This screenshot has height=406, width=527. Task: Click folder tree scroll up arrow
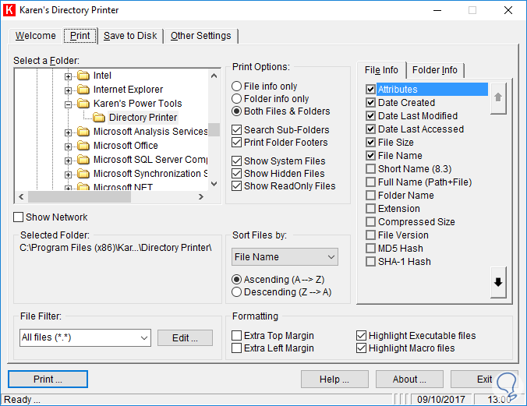click(x=214, y=76)
